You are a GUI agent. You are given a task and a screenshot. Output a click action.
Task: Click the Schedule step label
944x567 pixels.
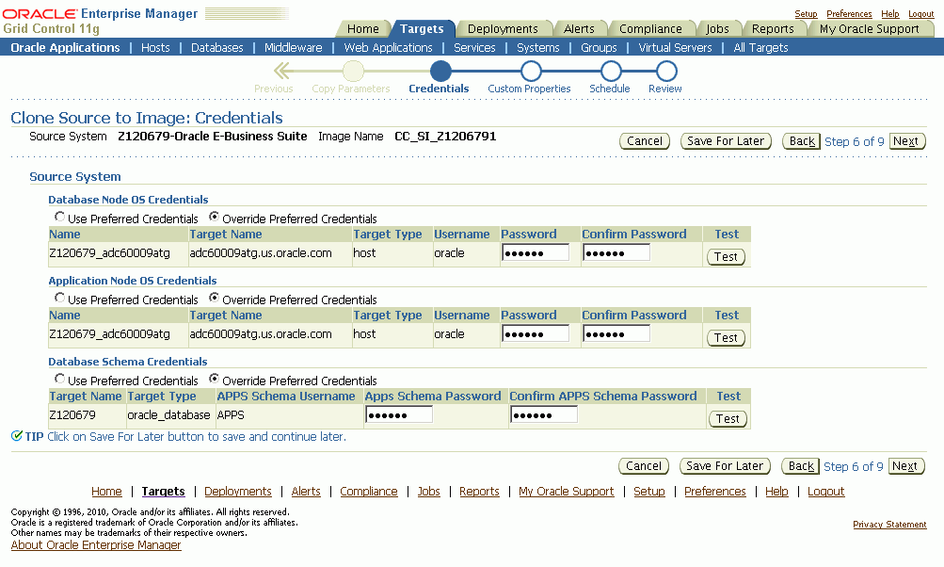(x=610, y=89)
